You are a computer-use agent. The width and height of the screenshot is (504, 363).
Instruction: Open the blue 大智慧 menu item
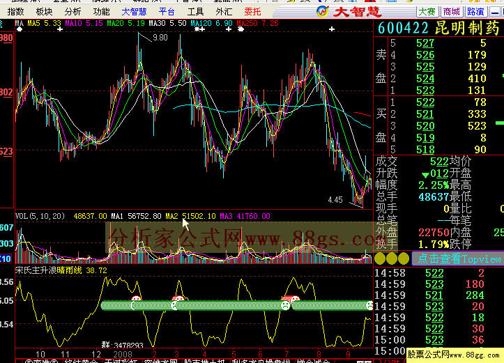[134, 12]
